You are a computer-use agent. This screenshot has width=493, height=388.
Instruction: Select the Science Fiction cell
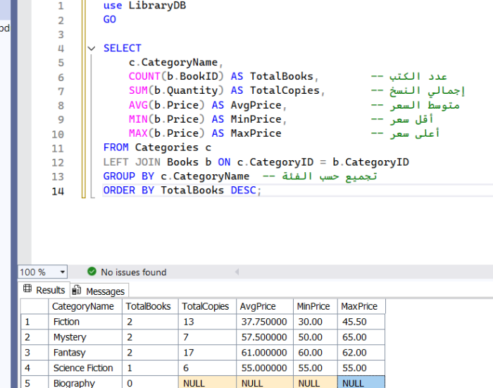pos(83,368)
